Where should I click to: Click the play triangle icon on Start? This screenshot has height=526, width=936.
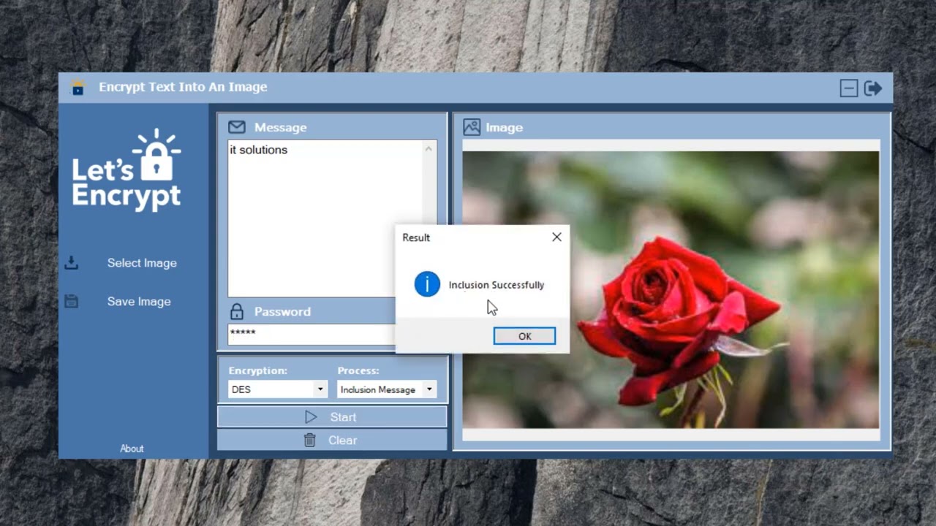(x=311, y=417)
